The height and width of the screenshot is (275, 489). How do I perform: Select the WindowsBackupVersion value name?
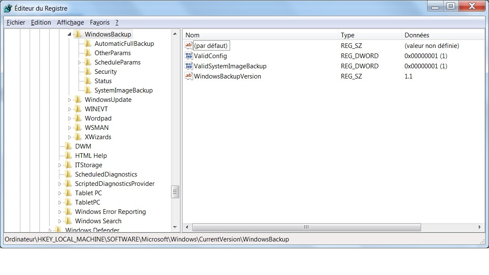228,76
